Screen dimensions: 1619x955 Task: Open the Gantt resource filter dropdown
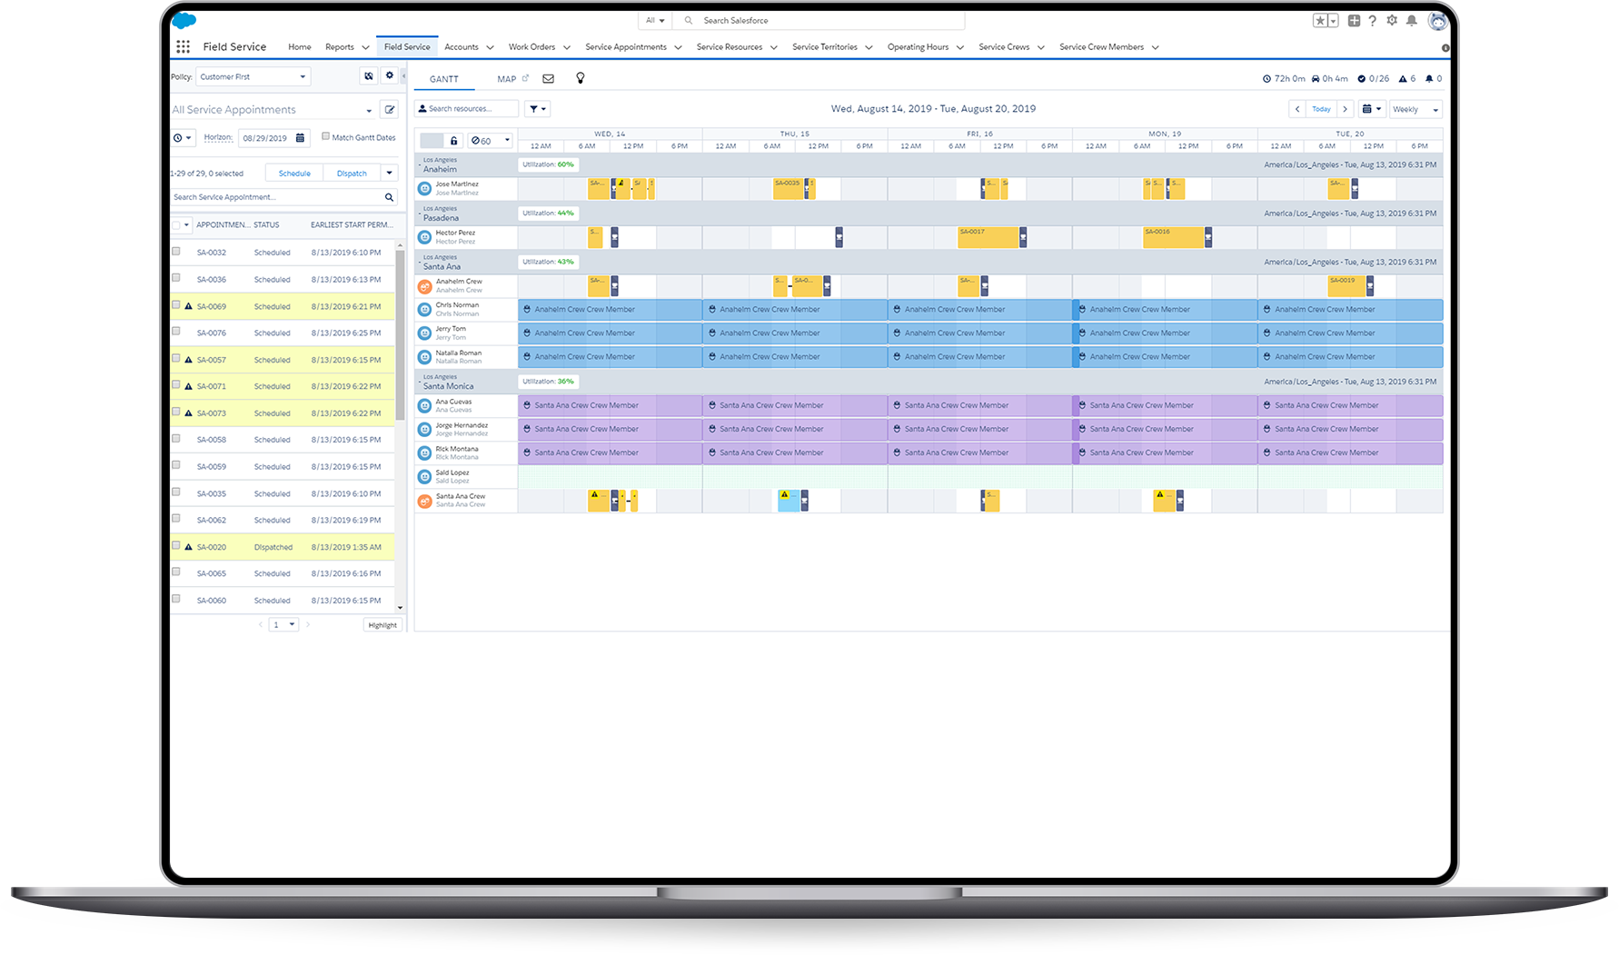point(538,109)
